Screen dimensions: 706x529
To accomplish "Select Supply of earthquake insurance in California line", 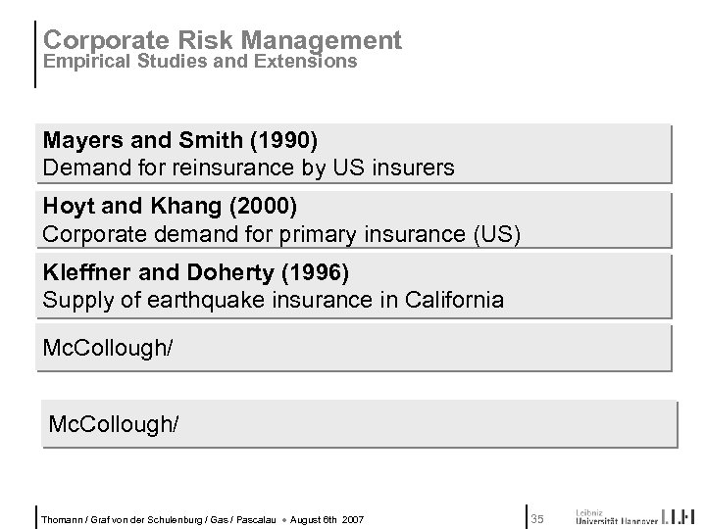I will coord(274,300).
